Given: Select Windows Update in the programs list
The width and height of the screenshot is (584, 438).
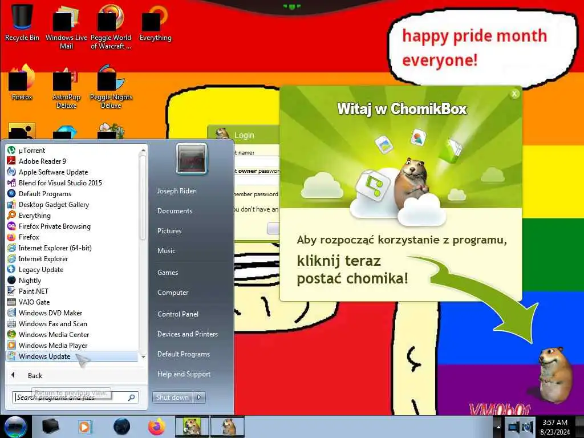Looking at the screenshot, I should point(72,356).
